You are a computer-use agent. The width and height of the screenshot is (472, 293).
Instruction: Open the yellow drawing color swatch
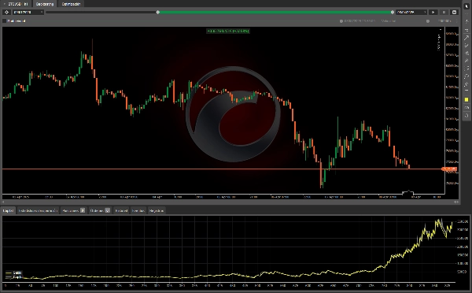tap(466, 100)
